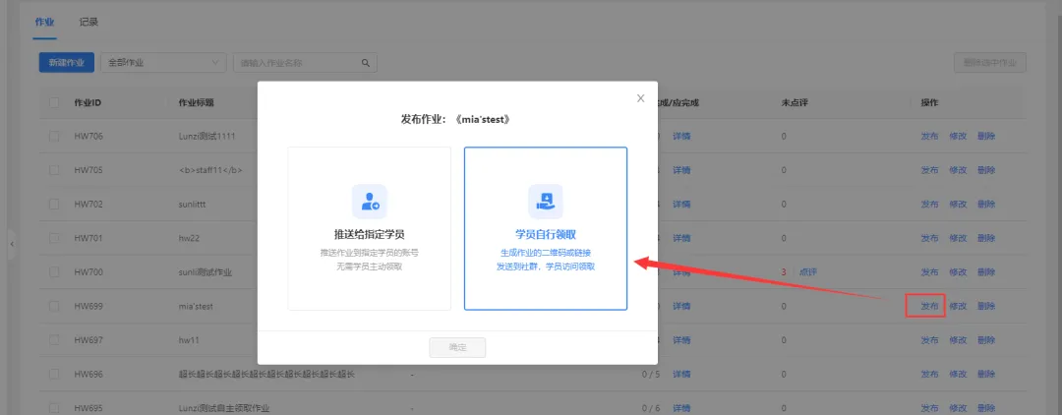
Task: Switch to the 记录 tab
Action: (x=88, y=22)
